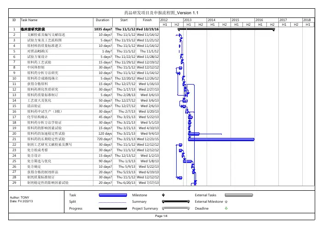The height and width of the screenshot is (228, 323).
Task: Click the Page 1/4 footer indicator
Action: click(161, 216)
